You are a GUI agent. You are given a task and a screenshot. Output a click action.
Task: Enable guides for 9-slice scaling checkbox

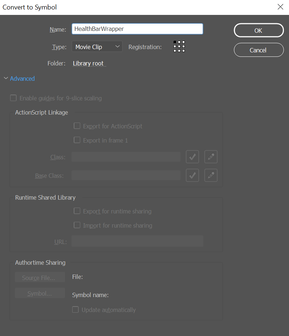coord(13,98)
